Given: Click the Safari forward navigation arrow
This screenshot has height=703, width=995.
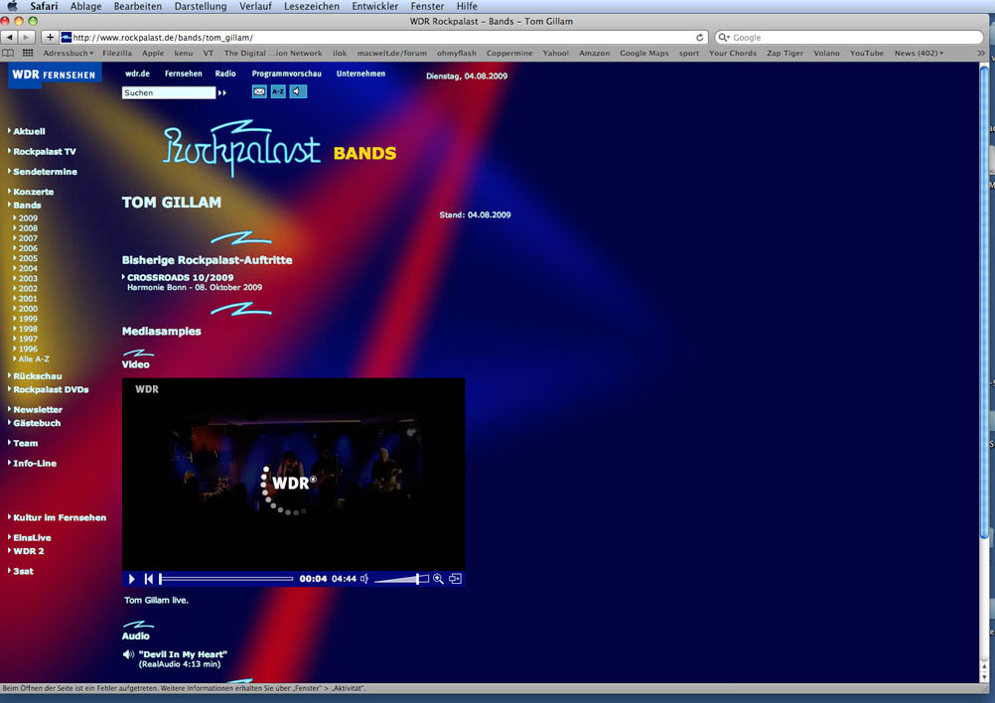Looking at the screenshot, I should pos(27,38).
